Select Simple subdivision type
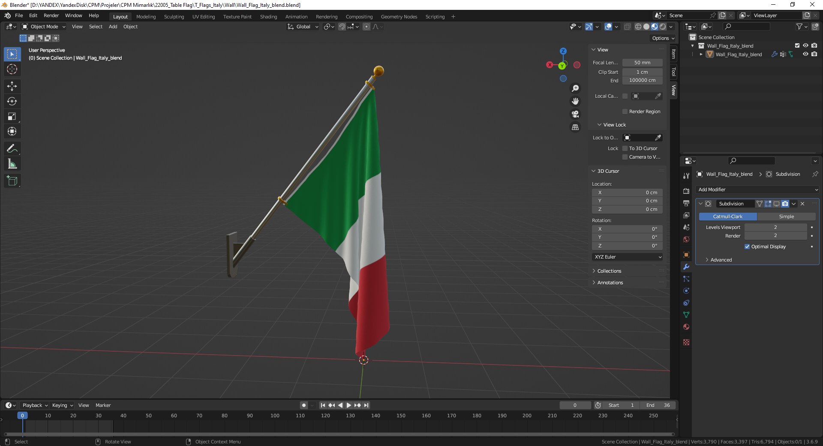This screenshot has width=823, height=446. [x=786, y=217]
